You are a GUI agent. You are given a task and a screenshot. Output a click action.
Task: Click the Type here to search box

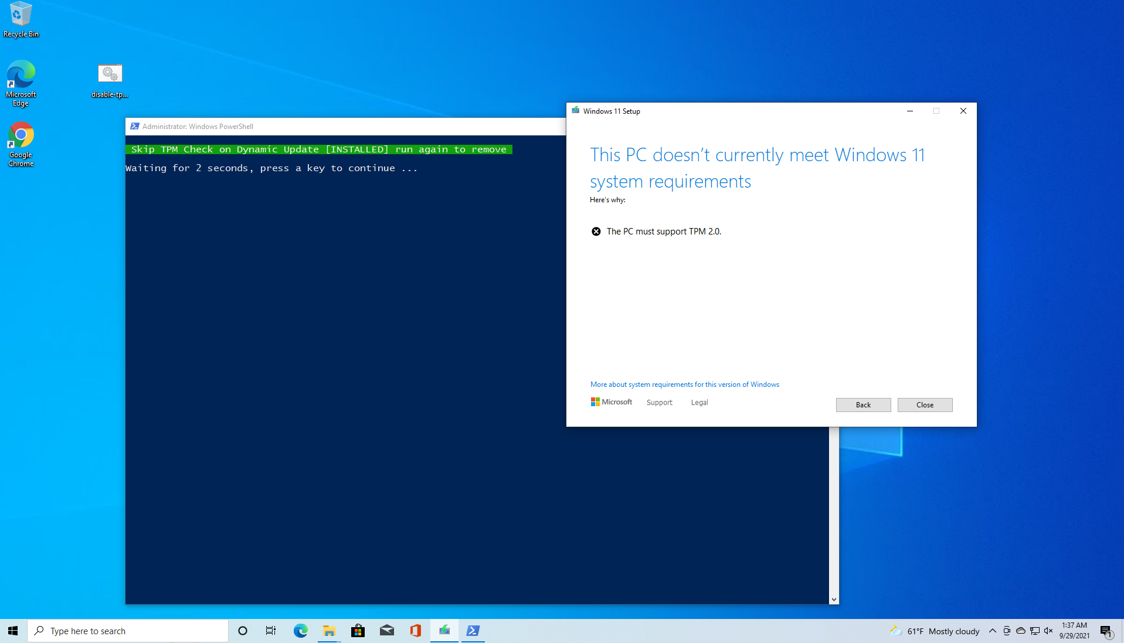(128, 631)
